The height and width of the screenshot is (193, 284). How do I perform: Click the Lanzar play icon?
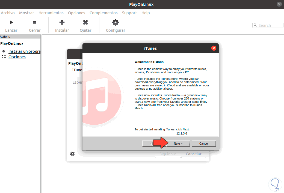pyautogui.click(x=11, y=22)
